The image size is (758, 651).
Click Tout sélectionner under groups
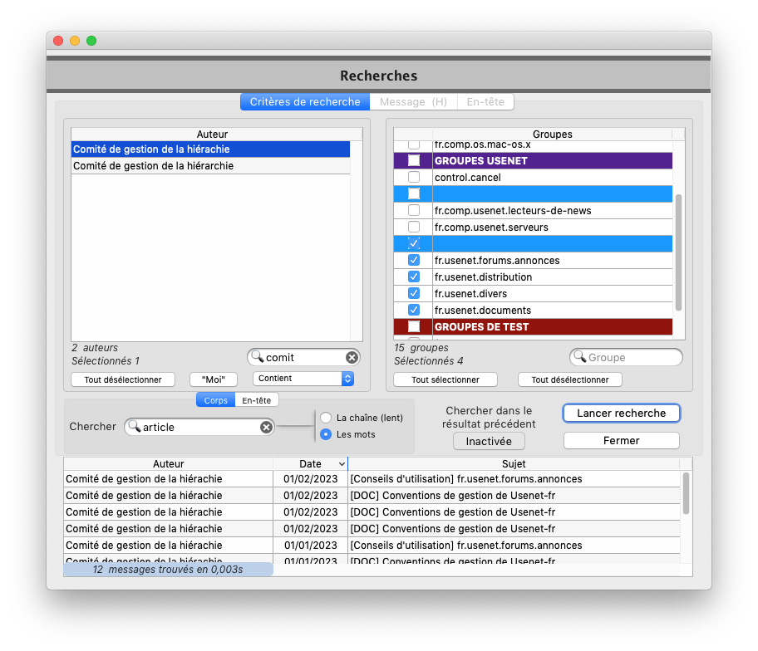445,379
